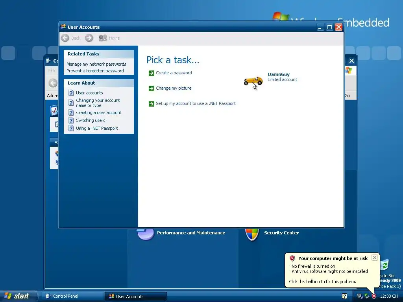
Task: Click help icon beside Creating a user account
Action: pos(71,112)
